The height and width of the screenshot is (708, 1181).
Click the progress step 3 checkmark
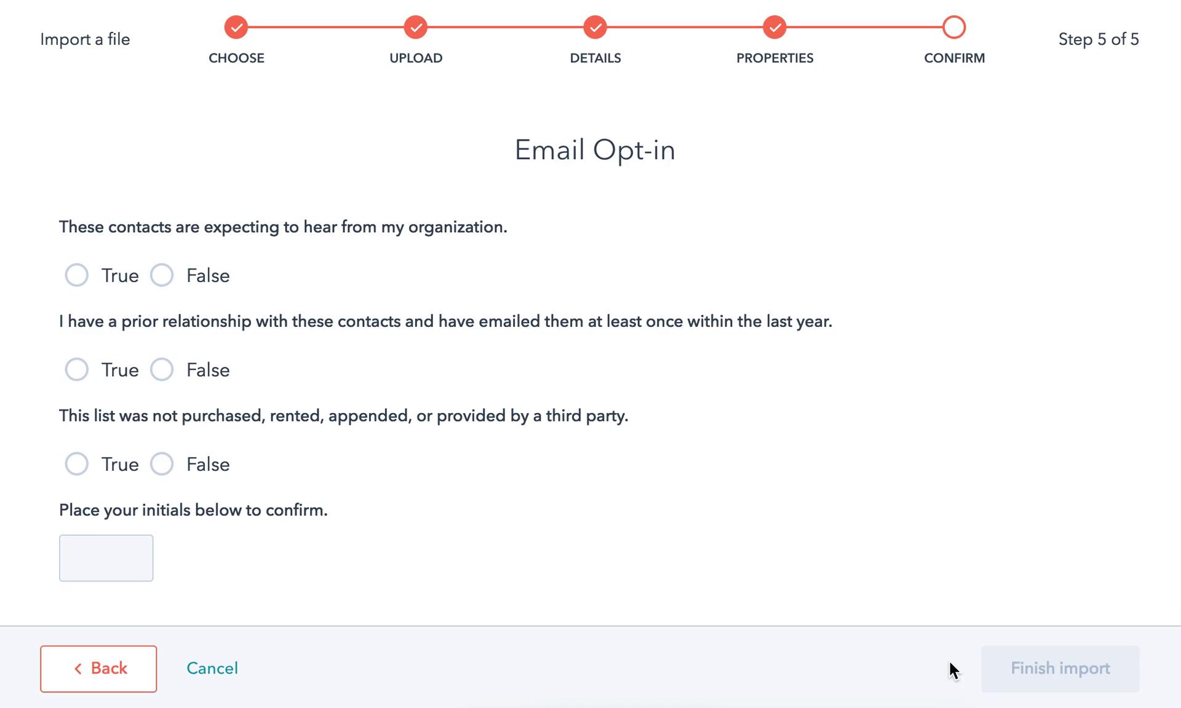(x=595, y=27)
